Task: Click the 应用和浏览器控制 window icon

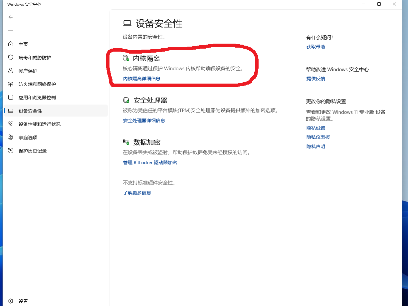Action: (11, 97)
